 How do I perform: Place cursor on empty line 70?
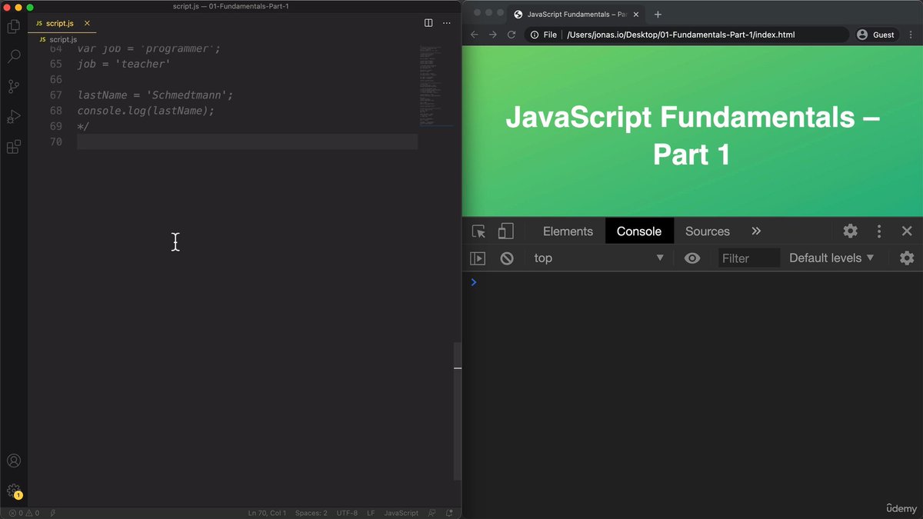click(247, 141)
